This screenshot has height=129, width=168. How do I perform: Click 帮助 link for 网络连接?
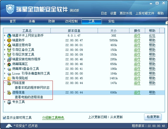[152, 83]
